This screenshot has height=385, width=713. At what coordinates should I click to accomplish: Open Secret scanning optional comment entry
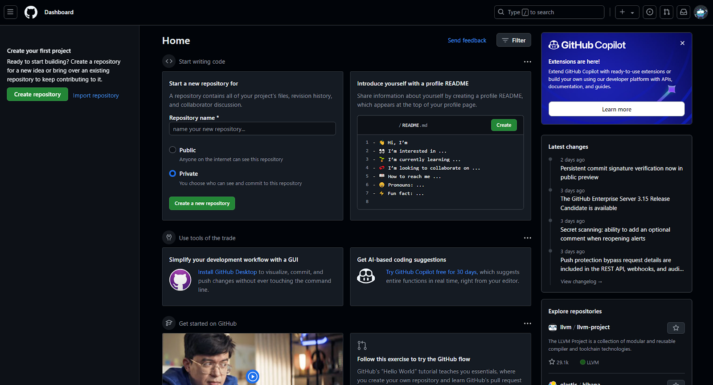615,234
